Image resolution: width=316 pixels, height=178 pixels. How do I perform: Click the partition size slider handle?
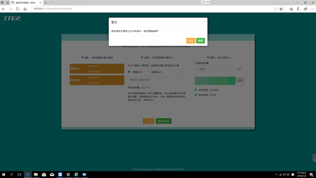click(x=239, y=80)
